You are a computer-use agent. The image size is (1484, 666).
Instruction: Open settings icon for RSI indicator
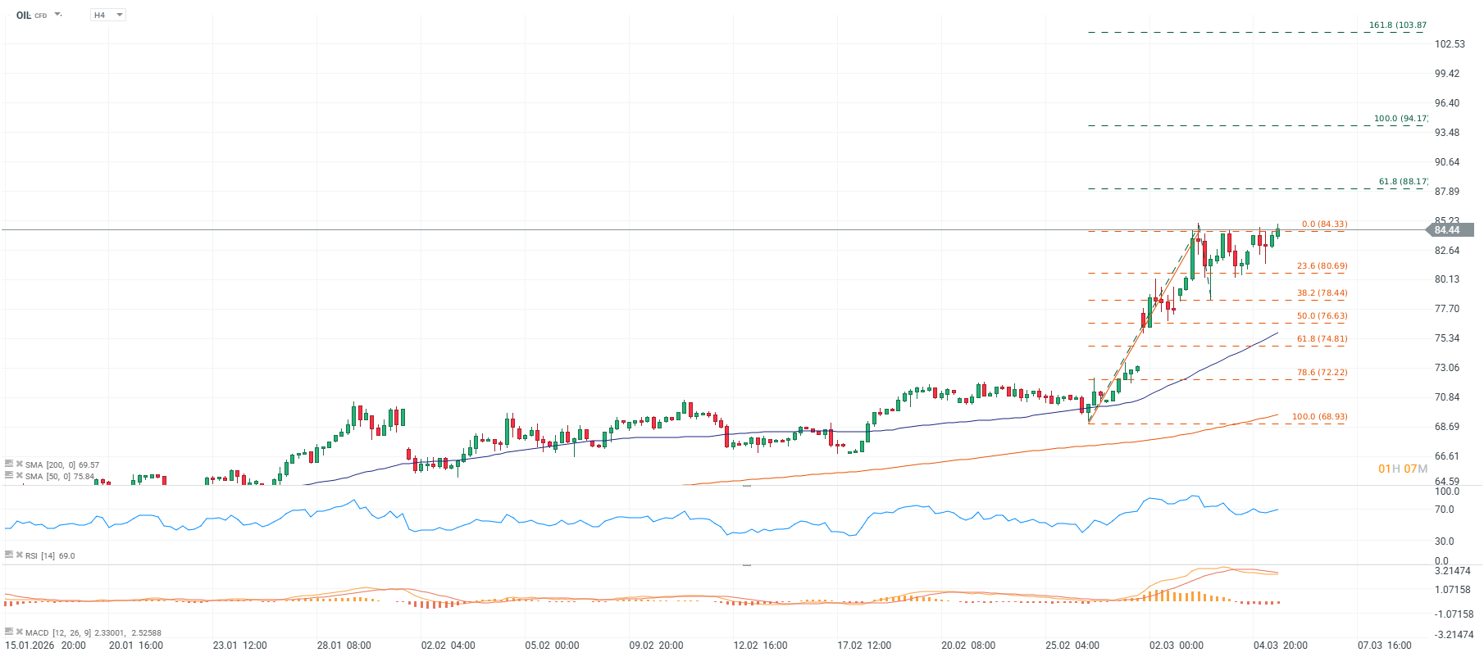click(9, 555)
